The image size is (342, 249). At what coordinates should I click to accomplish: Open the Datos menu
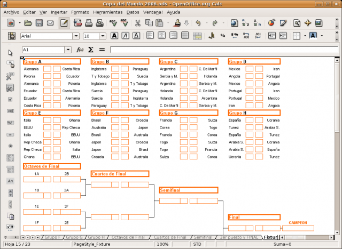[133, 12]
